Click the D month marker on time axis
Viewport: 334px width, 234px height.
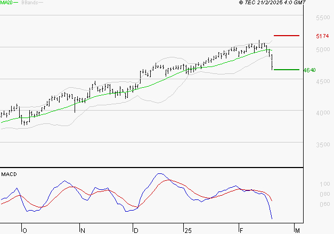click(x=136, y=231)
